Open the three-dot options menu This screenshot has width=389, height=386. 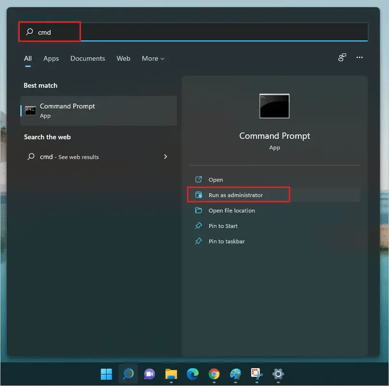click(x=360, y=57)
